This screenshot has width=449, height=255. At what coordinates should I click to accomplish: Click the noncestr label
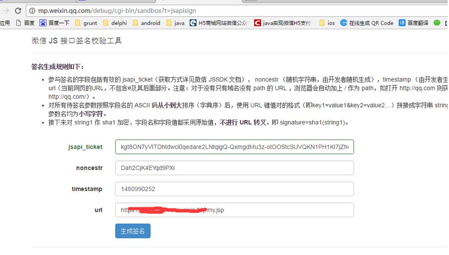[89, 168]
